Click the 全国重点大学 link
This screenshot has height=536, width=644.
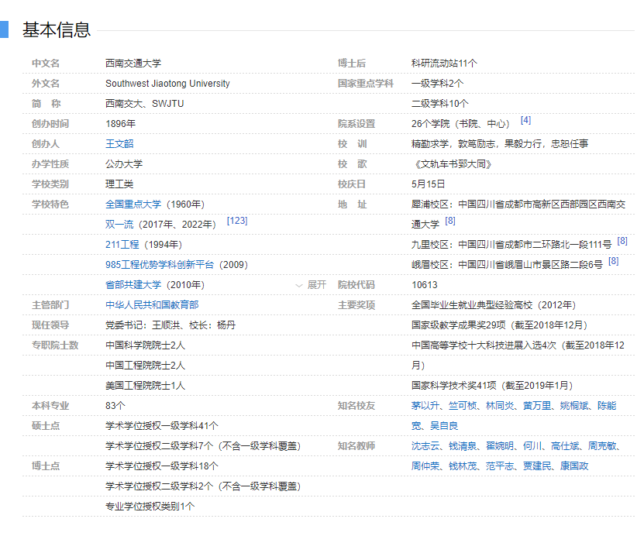coord(133,204)
